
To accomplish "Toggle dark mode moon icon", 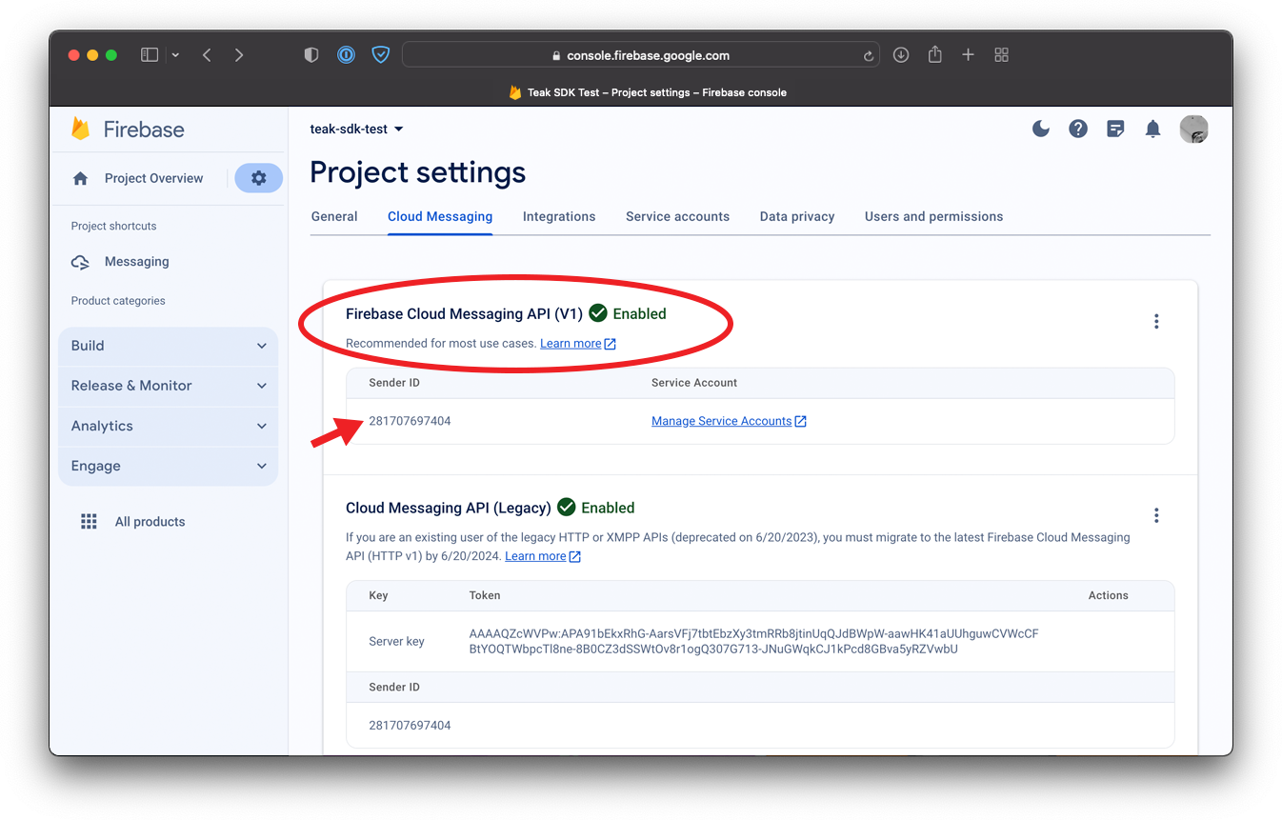I will tap(1041, 129).
